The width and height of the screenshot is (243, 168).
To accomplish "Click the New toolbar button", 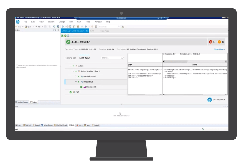I will tap(18, 27).
